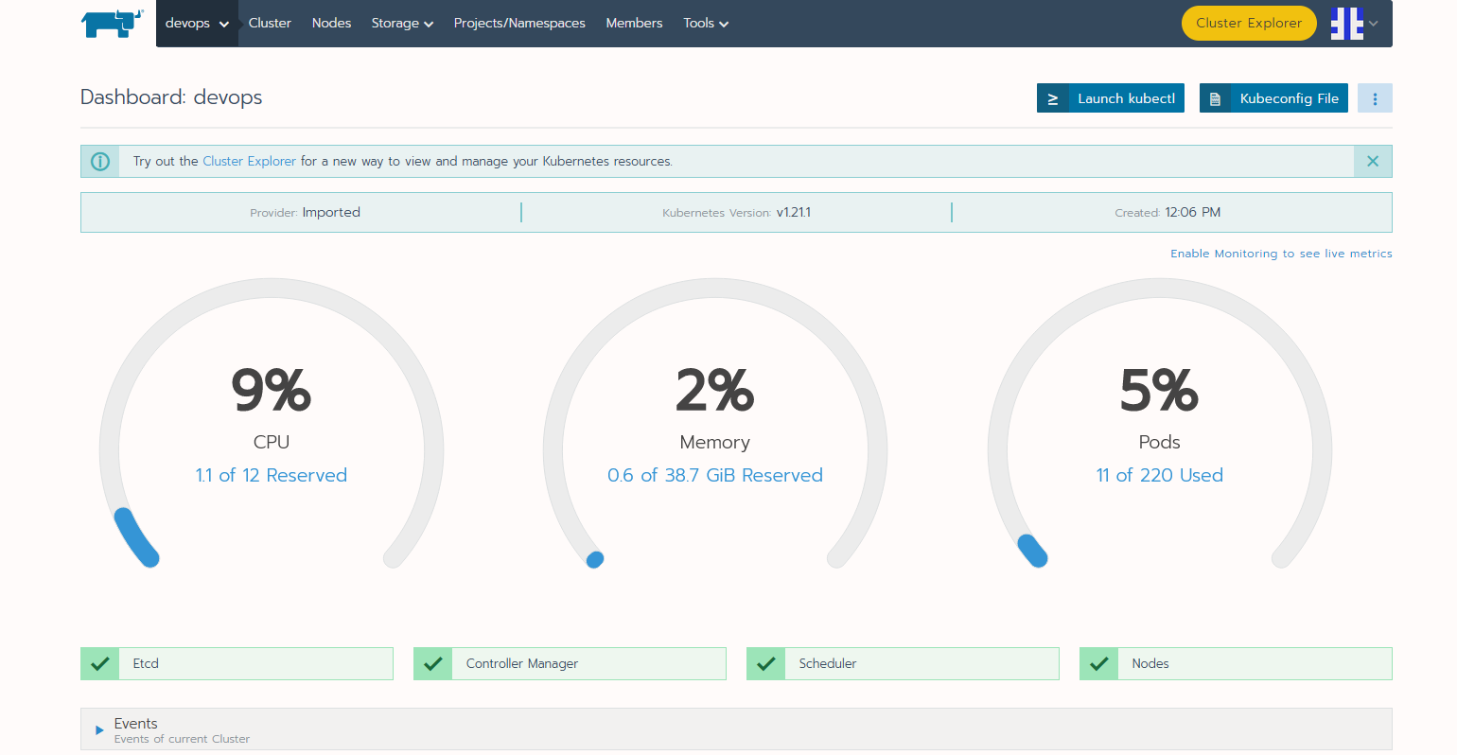Image resolution: width=1457 pixels, height=755 pixels.
Task: Click Provider: Imported info
Action: click(x=305, y=212)
